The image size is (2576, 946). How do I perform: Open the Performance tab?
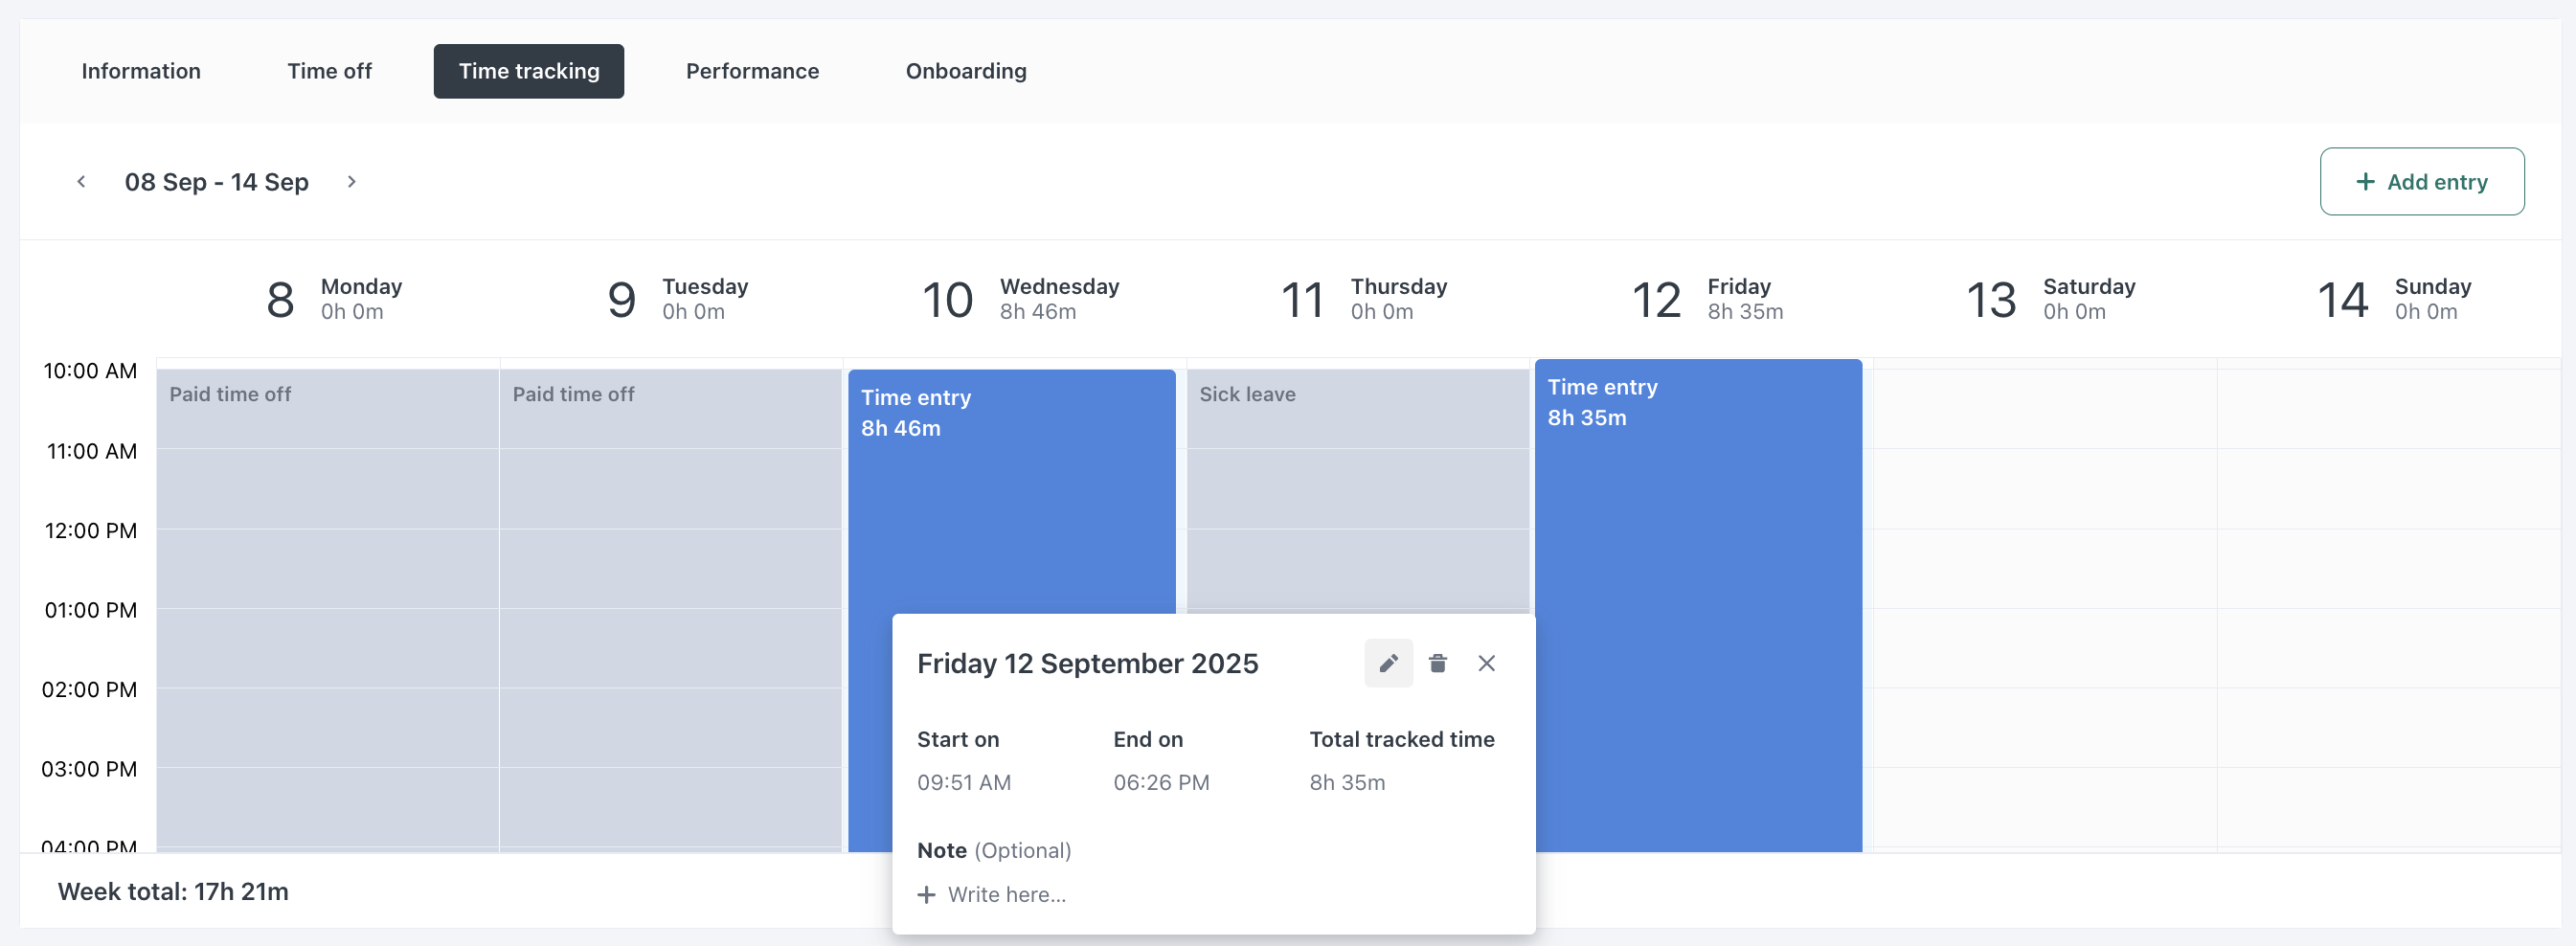point(752,71)
